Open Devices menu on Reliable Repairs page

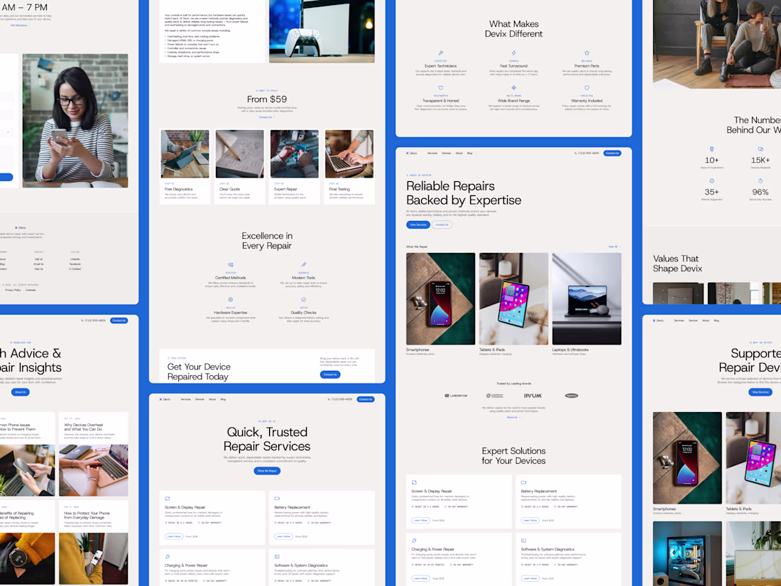tap(447, 153)
